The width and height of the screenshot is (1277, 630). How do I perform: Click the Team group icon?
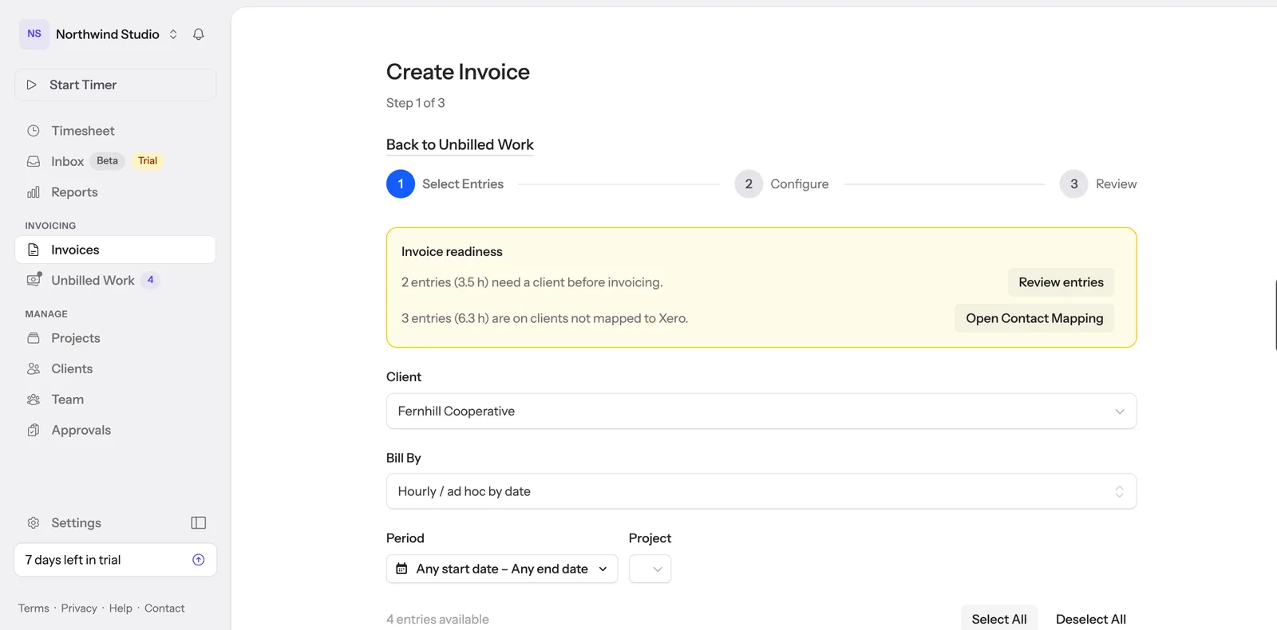34,400
